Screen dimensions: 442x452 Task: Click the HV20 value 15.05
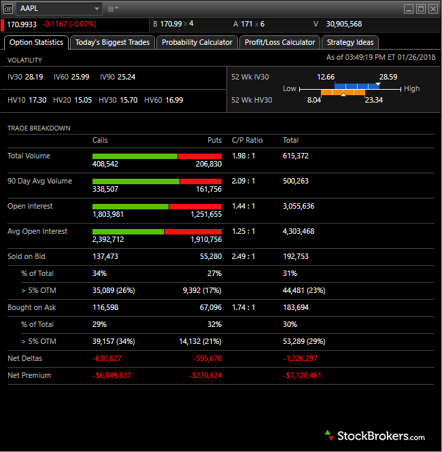[83, 100]
